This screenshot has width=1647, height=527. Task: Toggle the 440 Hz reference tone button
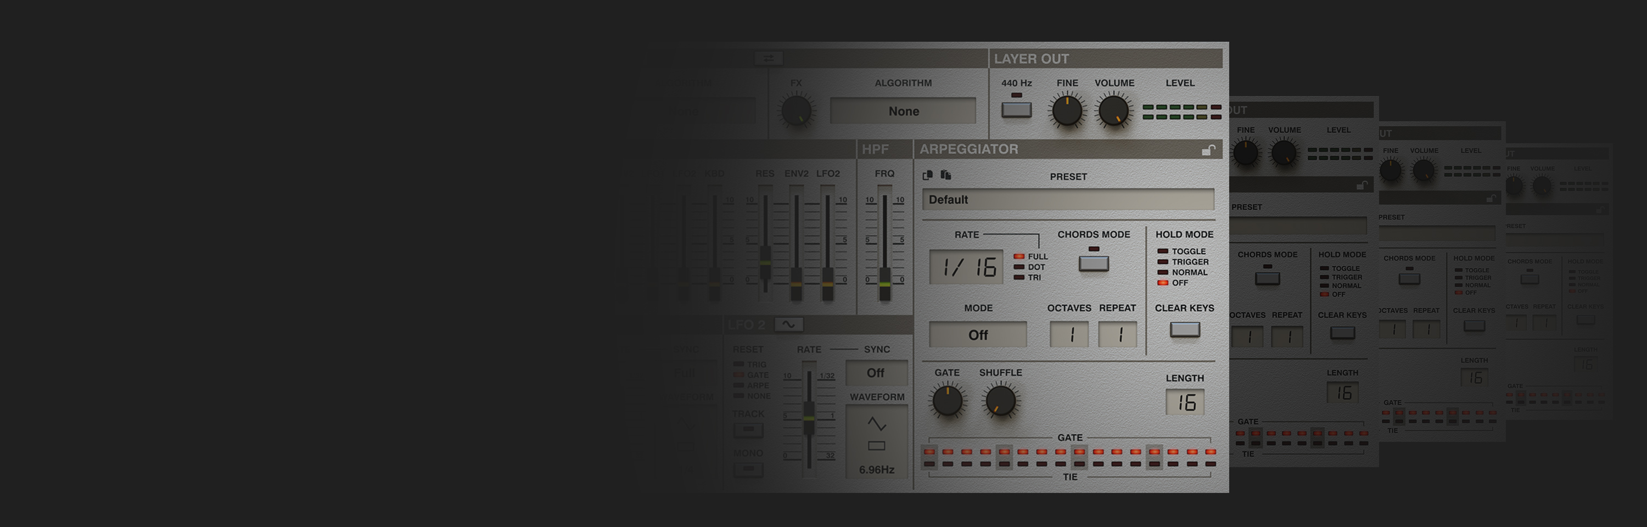[1016, 109]
